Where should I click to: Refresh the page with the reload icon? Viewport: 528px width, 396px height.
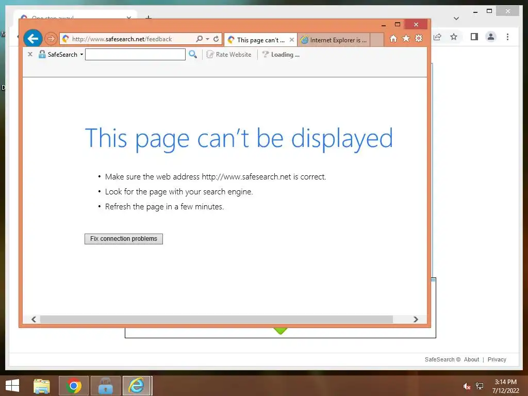tap(216, 39)
